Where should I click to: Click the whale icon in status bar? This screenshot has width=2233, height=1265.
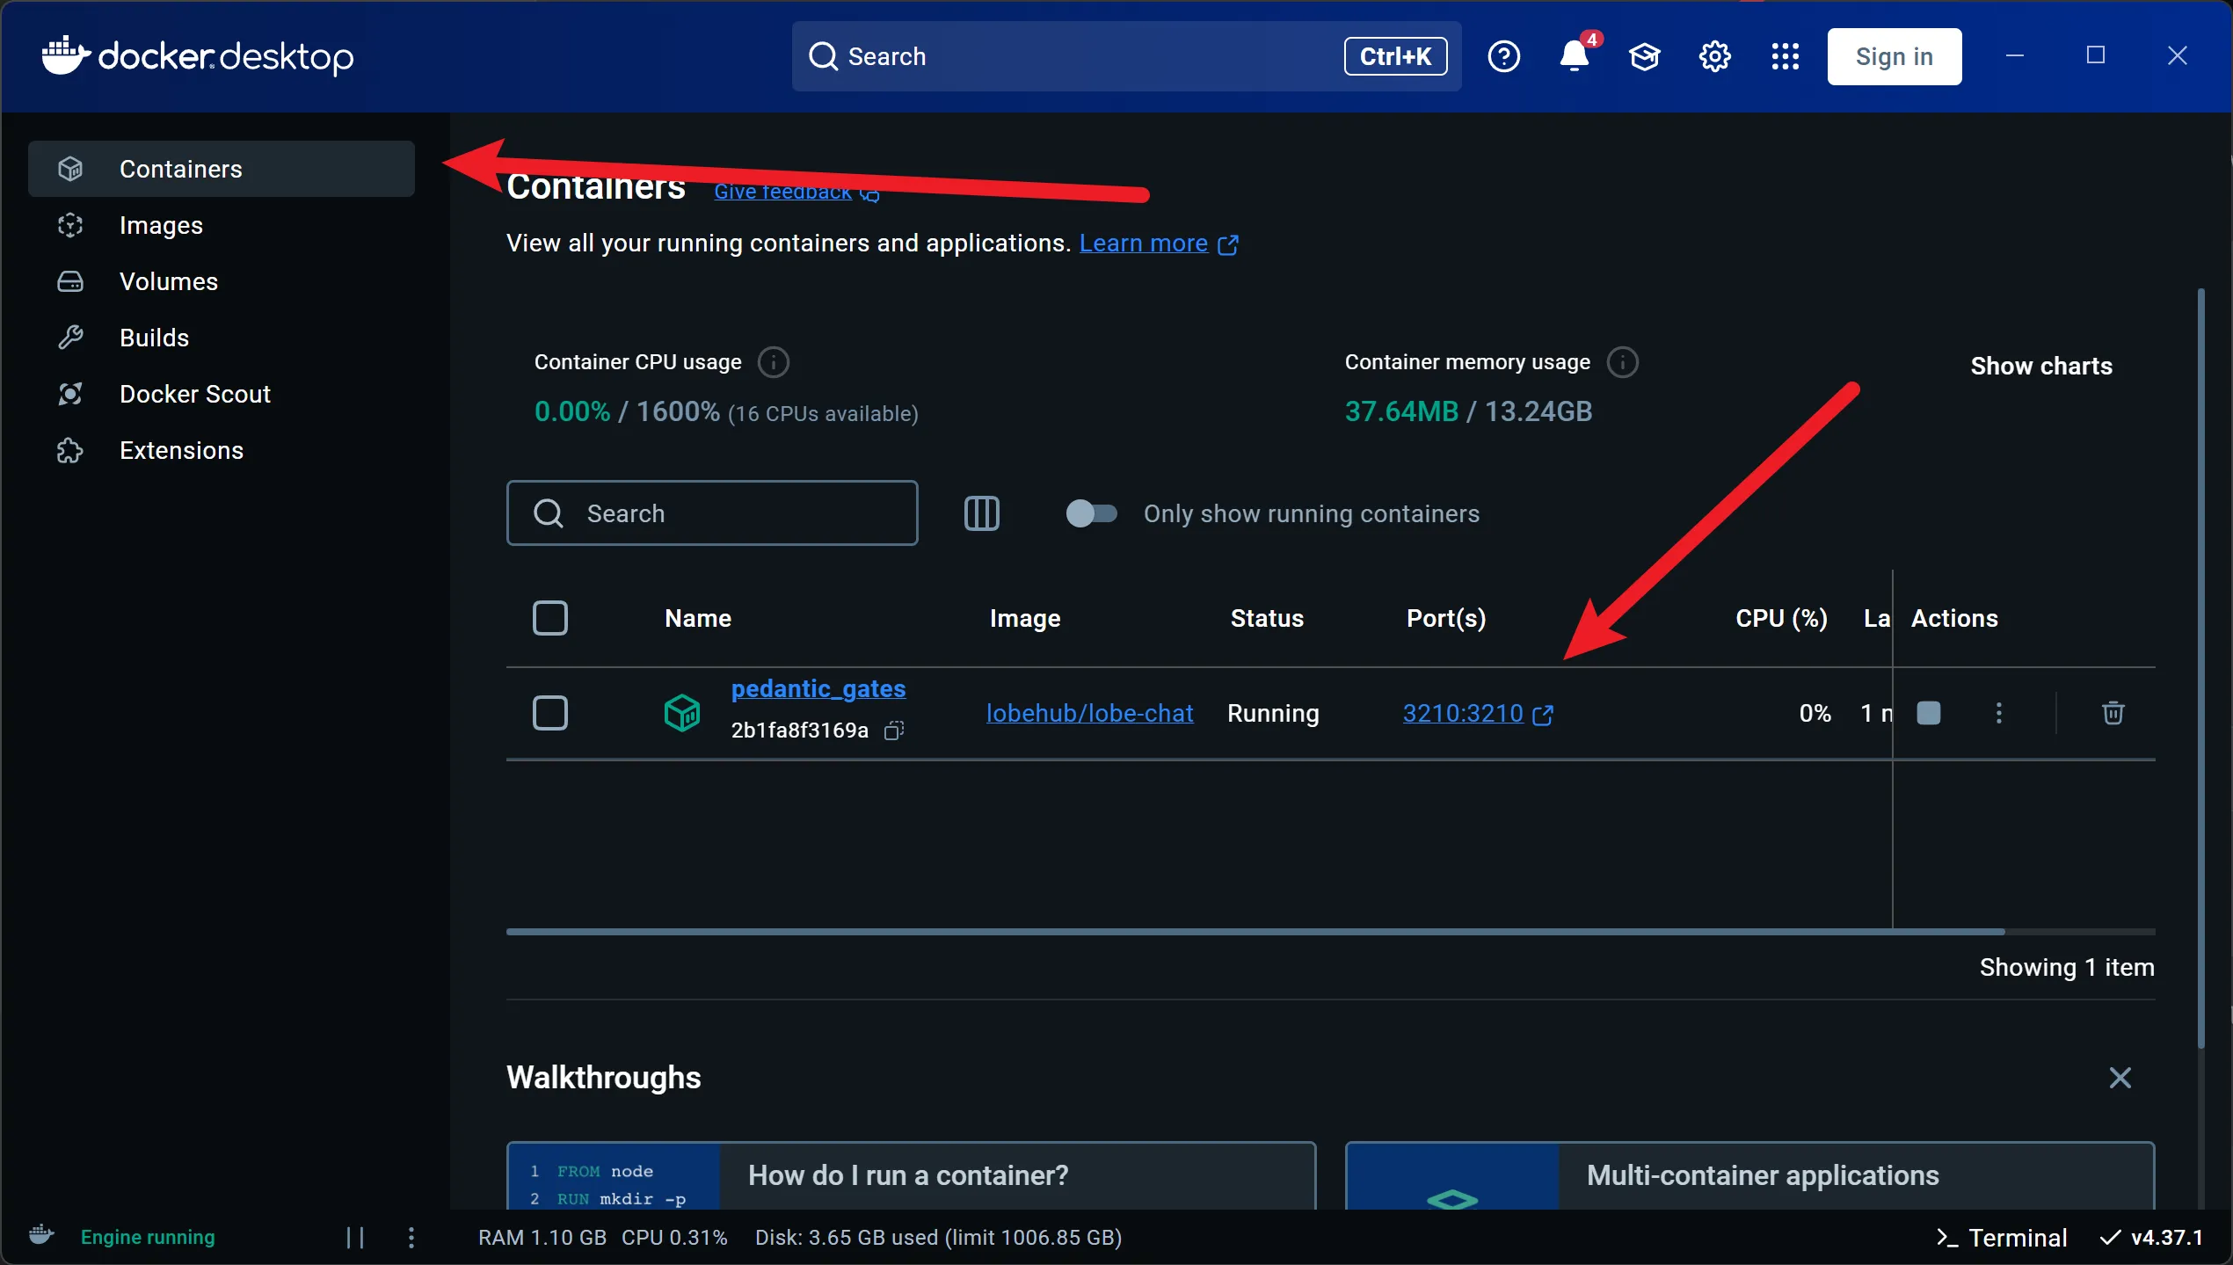coord(41,1235)
